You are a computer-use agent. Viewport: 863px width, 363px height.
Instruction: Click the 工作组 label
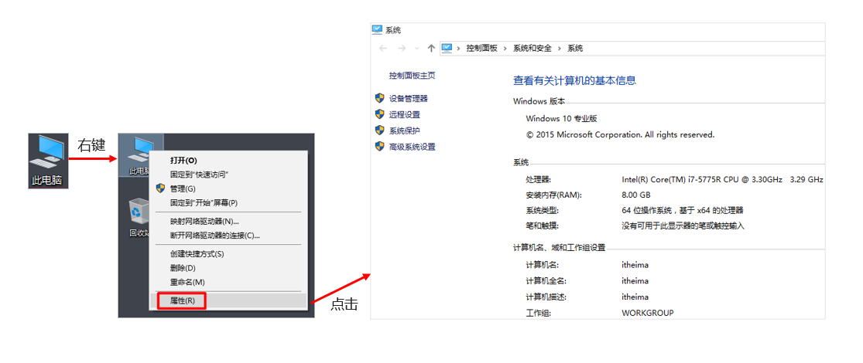click(x=538, y=313)
